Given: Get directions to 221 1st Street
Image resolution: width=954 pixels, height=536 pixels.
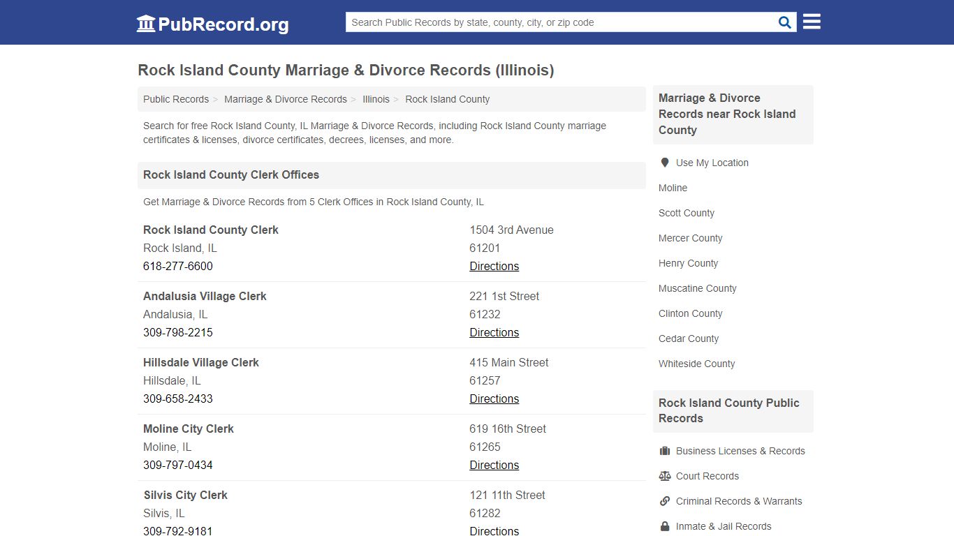Looking at the screenshot, I should click(x=494, y=332).
